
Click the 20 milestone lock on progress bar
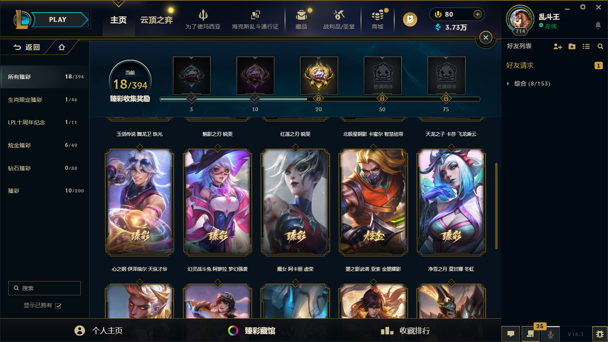click(x=318, y=98)
